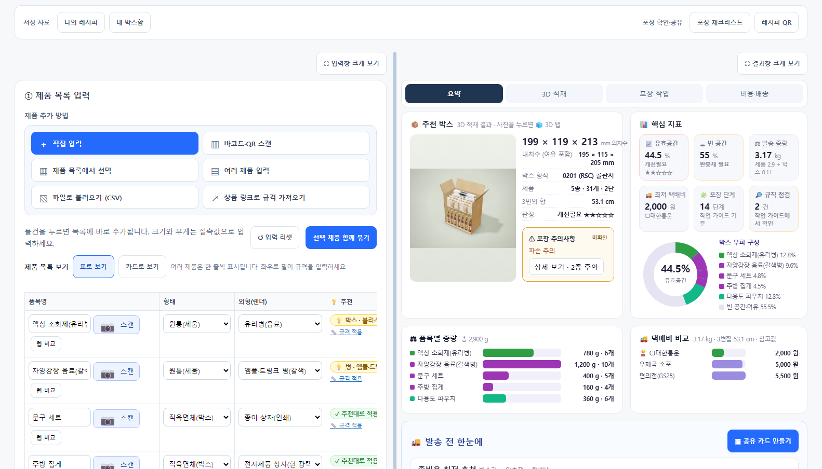Switch list to 카드로 보기
The width and height of the screenshot is (822, 469).
142,267
